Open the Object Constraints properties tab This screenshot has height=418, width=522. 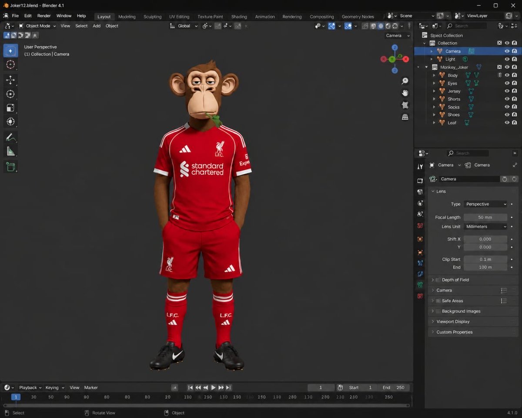[x=420, y=274]
